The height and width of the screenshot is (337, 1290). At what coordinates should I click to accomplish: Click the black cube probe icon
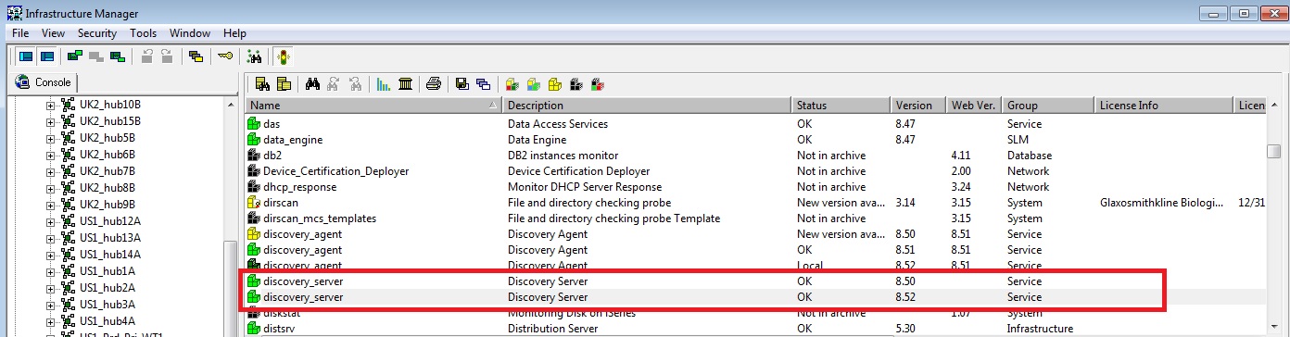[x=576, y=83]
